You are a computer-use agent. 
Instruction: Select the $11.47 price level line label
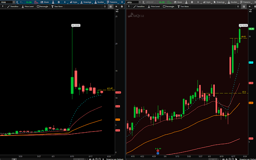[x=110, y=88]
